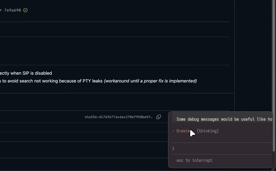Viewport: 276px width, 171px height.
Task: Click the prompt chevron in the terminal panel
Action: 173,148
